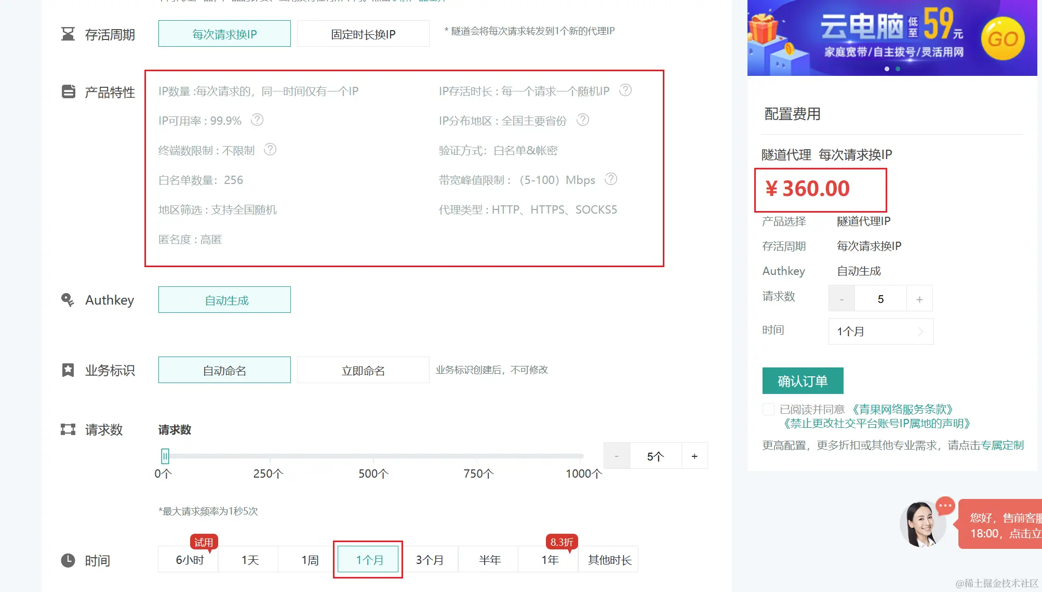Select the 自动命名 business tag option
Viewport: 1042px width, 592px height.
pyautogui.click(x=224, y=370)
